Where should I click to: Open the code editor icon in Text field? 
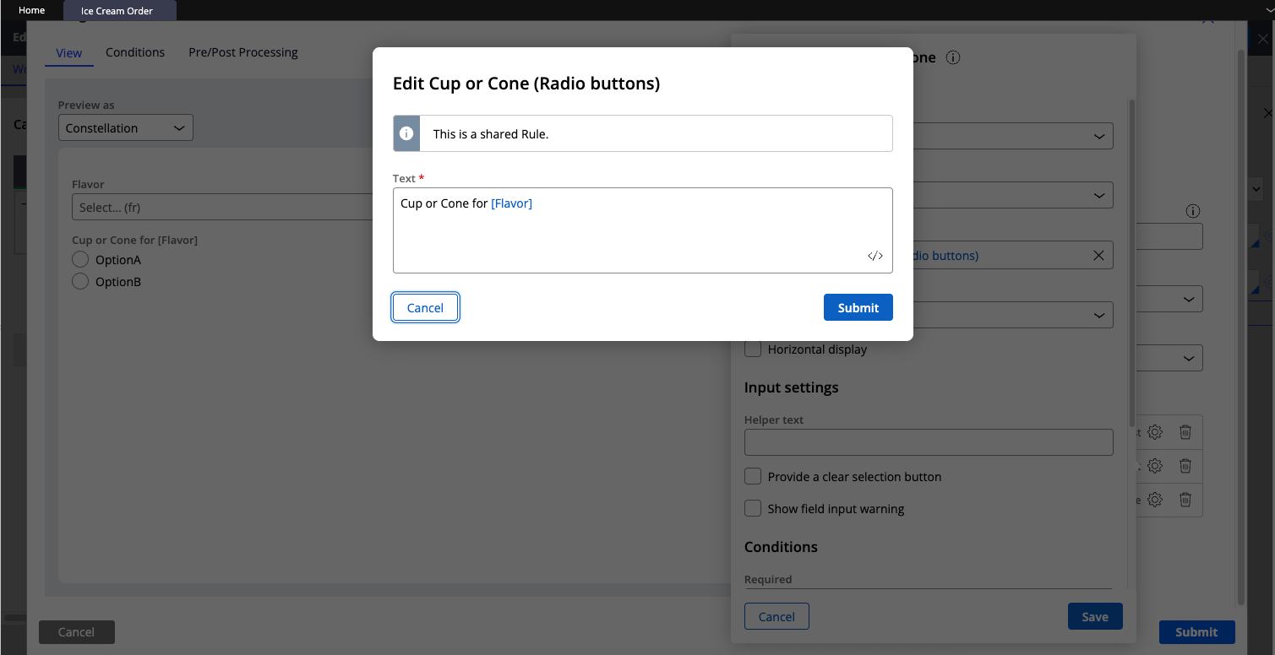875,257
